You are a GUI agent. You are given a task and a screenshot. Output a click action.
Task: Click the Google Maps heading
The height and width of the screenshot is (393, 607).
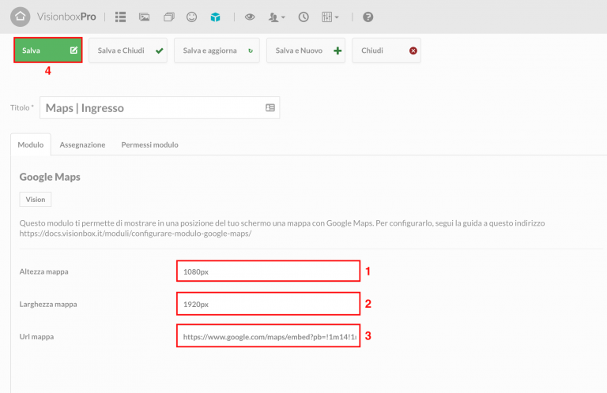pos(50,177)
